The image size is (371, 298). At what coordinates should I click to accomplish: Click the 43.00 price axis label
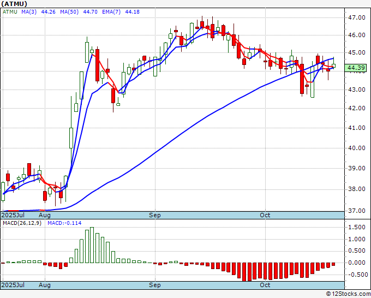coord(356,90)
